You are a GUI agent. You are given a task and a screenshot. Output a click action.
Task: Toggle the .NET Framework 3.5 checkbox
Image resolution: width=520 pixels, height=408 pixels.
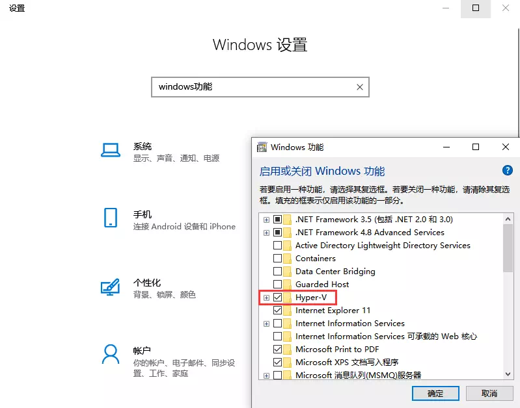(x=278, y=219)
